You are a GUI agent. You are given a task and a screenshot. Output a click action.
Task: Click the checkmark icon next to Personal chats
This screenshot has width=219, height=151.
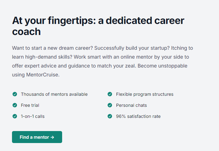(110, 105)
